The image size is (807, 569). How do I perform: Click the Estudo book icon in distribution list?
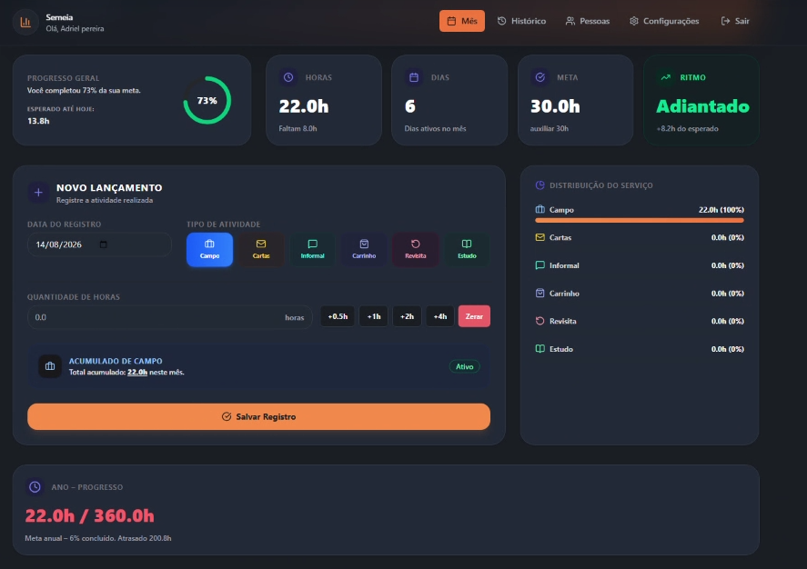pos(540,348)
